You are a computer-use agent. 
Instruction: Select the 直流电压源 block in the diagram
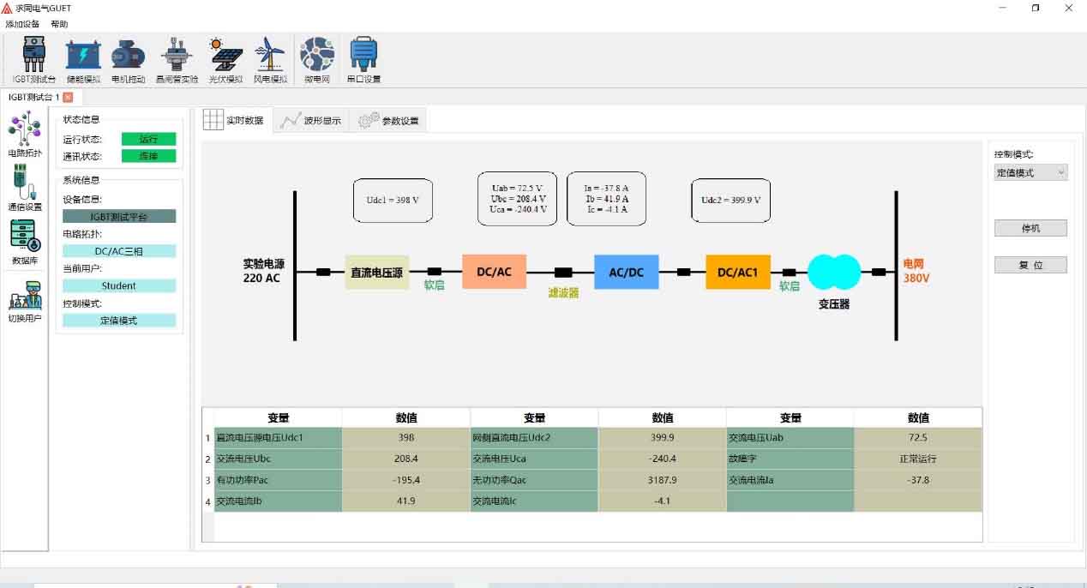[x=376, y=273]
